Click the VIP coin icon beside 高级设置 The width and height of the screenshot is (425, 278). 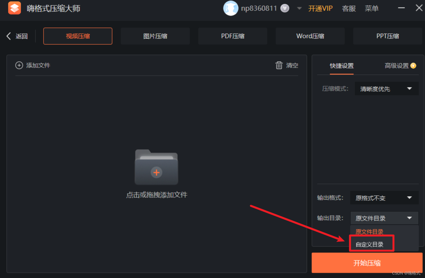click(413, 66)
